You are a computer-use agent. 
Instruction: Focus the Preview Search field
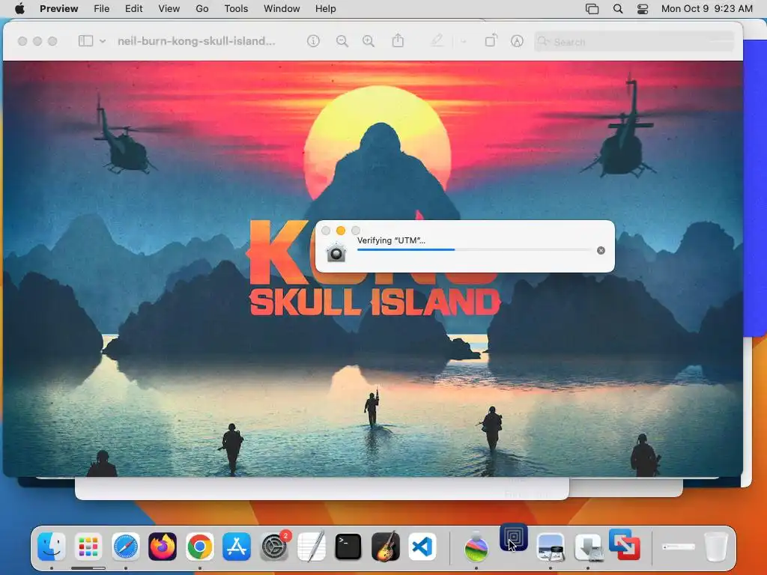pyautogui.click(x=634, y=42)
